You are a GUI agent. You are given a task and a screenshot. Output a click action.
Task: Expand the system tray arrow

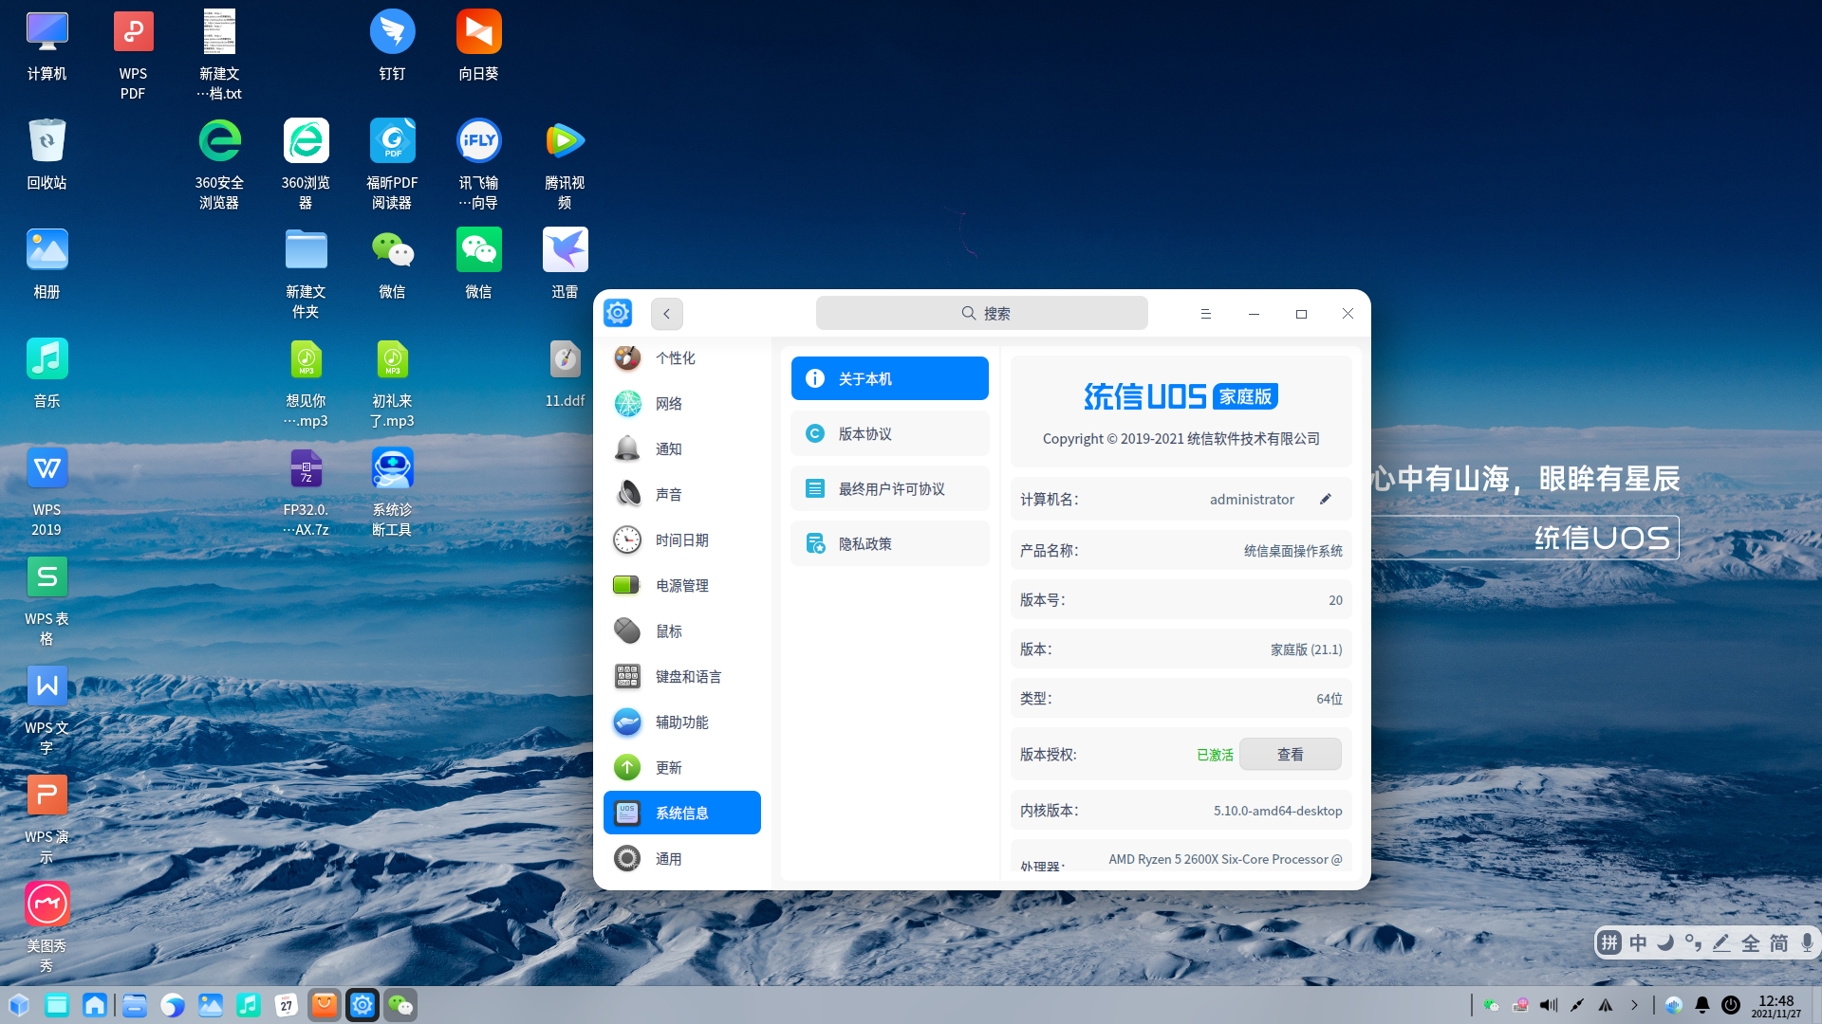point(1634,1005)
